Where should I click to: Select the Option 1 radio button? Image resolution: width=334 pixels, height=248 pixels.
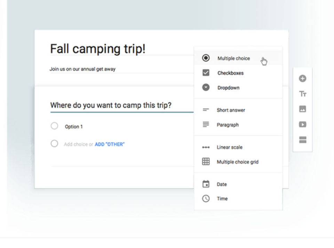(x=54, y=126)
